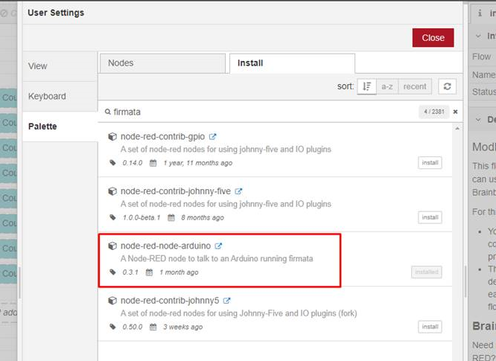The width and height of the screenshot is (496, 361).
Task: Clear the firmata search with X icon
Action: (456, 112)
